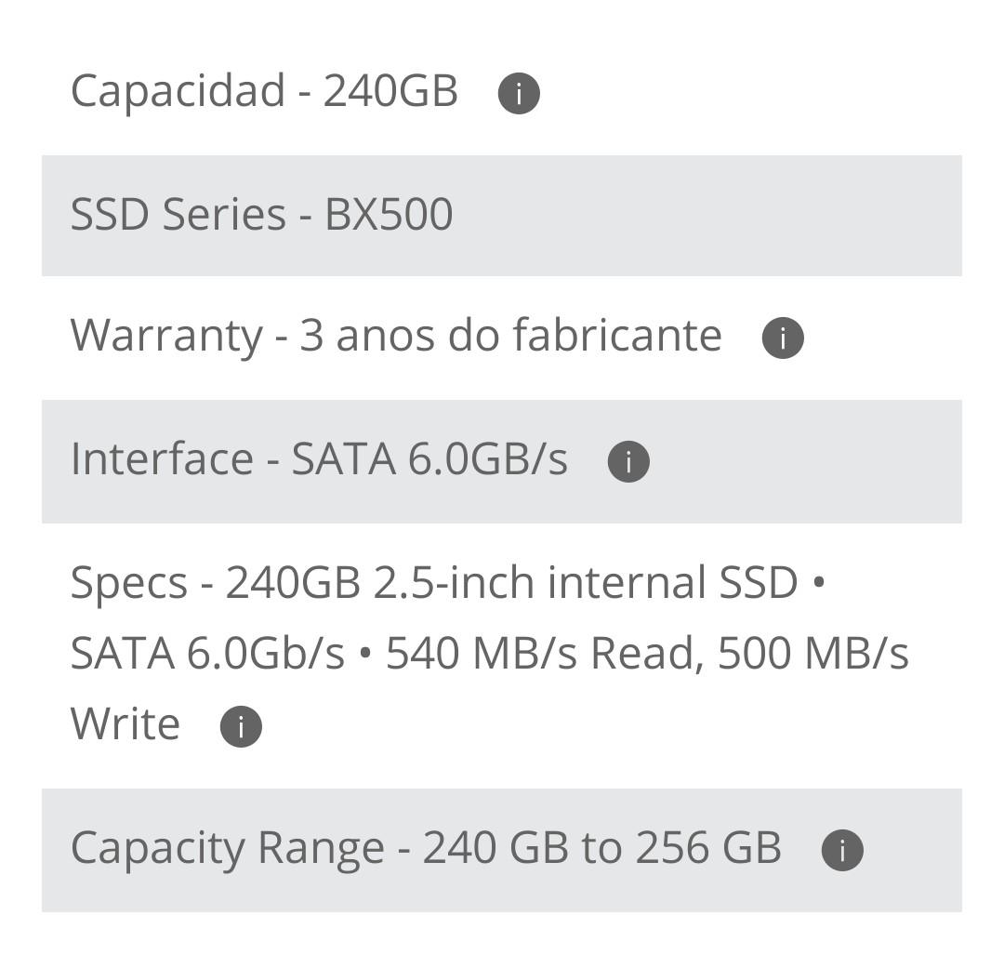Click the Interface SATA 6.0GB/s label
Screen dimensions: 1004x968
pos(319,458)
